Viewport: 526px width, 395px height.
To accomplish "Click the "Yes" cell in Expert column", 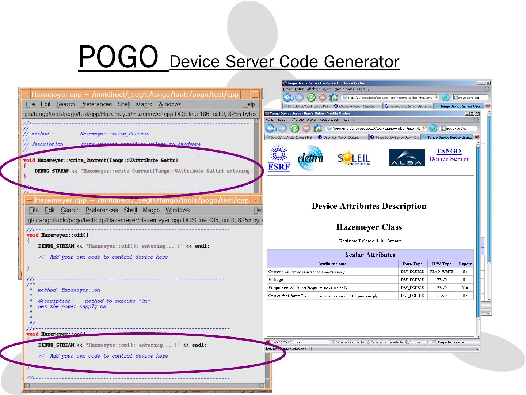I will tap(465, 288).
